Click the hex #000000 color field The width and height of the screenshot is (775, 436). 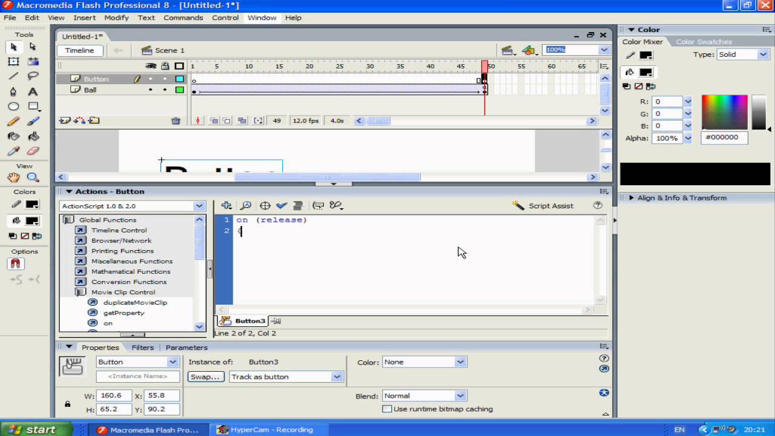click(x=724, y=137)
